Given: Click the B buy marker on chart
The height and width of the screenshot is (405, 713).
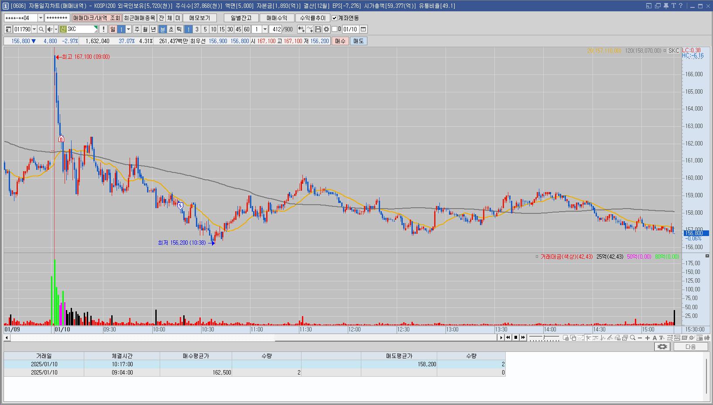Looking at the screenshot, I should 61,139.
